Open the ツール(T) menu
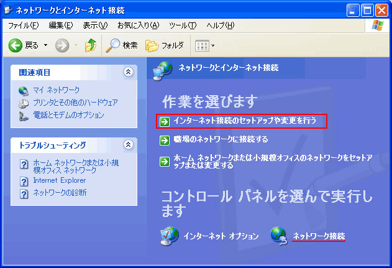The image size is (392, 268). tap(183, 25)
